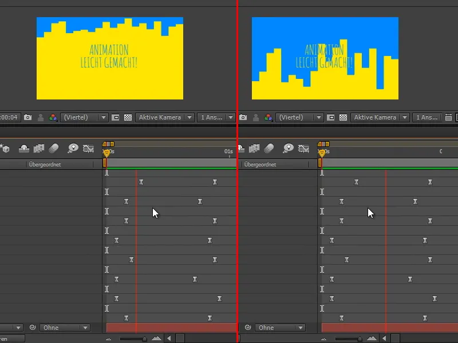Zoom in left timeline with large mountain icon
Screen dimensions: 458x343
(x=156, y=338)
